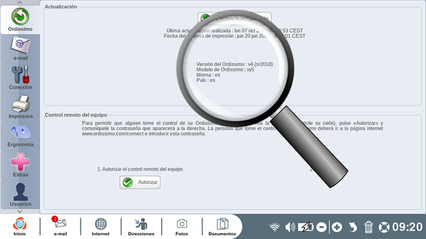Click the speaker volume icon
Viewport: 426px width, 239px height.
pos(290,227)
